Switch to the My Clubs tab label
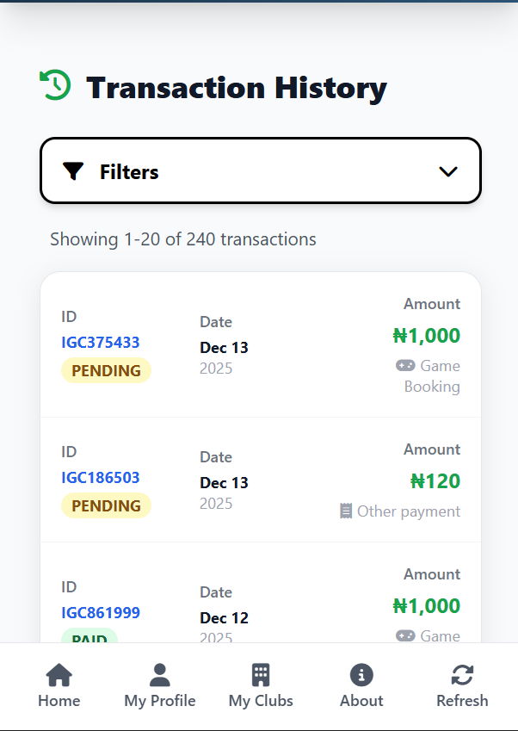This screenshot has width=518, height=731. click(x=261, y=700)
